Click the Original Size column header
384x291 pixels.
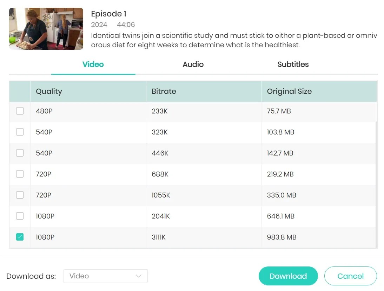coord(289,91)
